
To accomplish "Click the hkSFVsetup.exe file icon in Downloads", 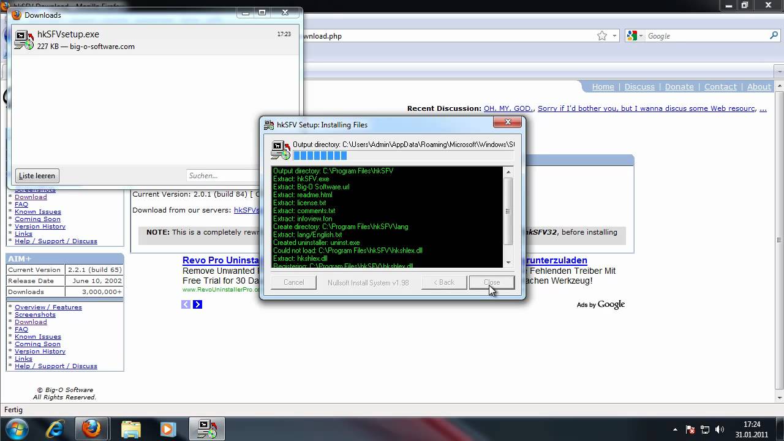I will pos(24,40).
